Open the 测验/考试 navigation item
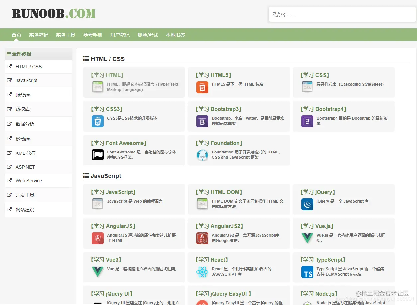 (x=148, y=35)
